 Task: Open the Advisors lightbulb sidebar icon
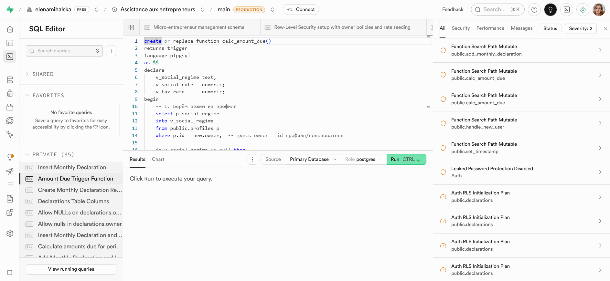[10, 157]
